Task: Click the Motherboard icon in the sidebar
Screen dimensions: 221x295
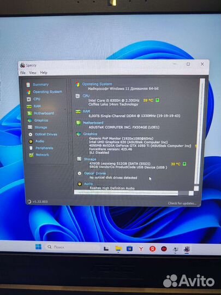Action: pyautogui.click(x=29, y=113)
